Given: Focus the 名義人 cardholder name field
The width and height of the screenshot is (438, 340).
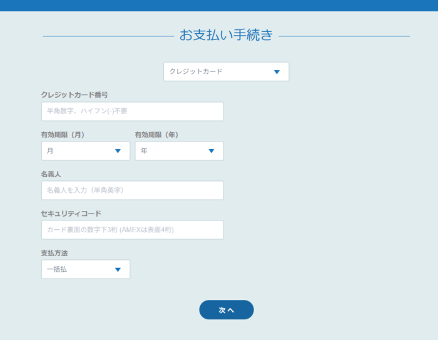Looking at the screenshot, I should coord(132,190).
